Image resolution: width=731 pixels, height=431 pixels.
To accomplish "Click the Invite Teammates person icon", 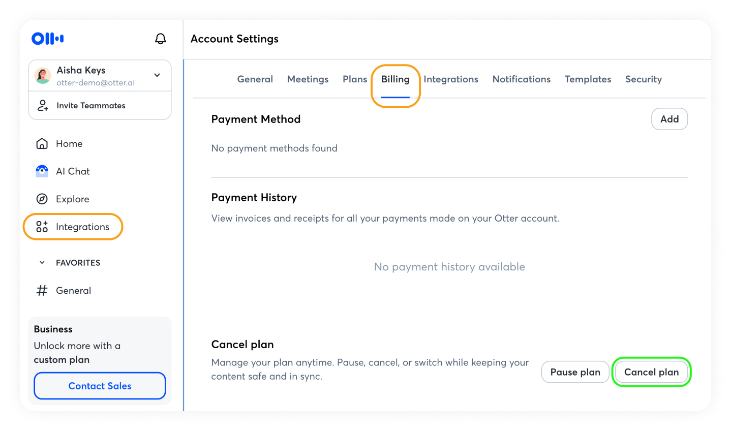I will click(43, 106).
